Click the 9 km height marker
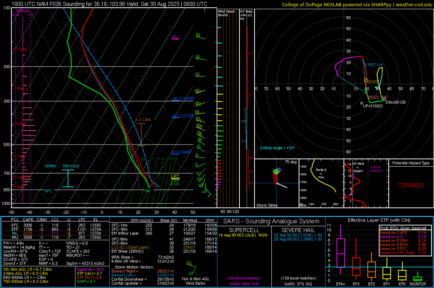This screenshot has width=434, height=288. (21, 88)
